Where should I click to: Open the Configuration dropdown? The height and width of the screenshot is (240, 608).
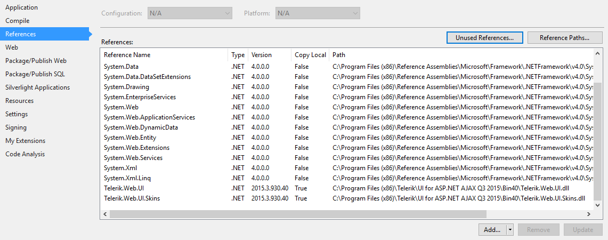pos(190,13)
